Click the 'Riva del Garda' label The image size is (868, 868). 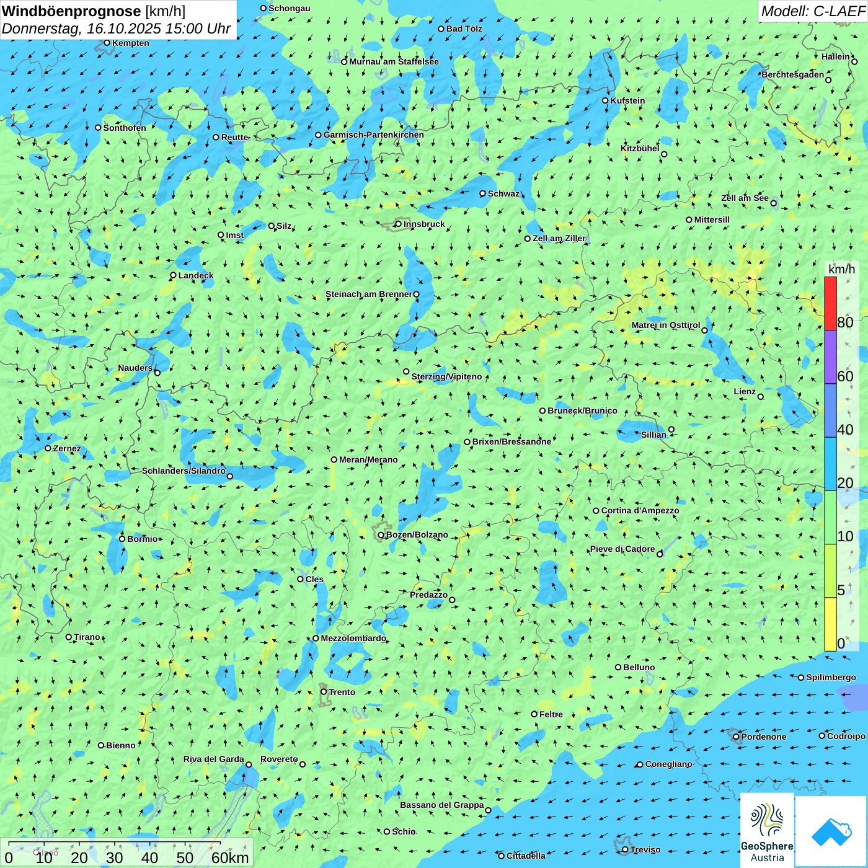[213, 759]
